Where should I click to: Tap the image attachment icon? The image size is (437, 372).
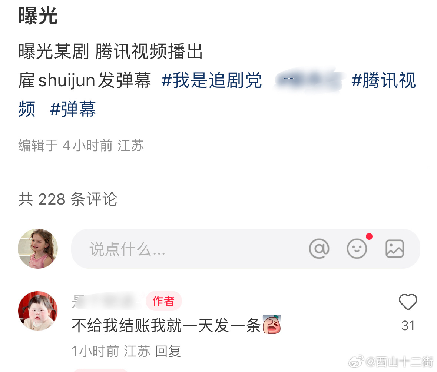[x=395, y=249]
